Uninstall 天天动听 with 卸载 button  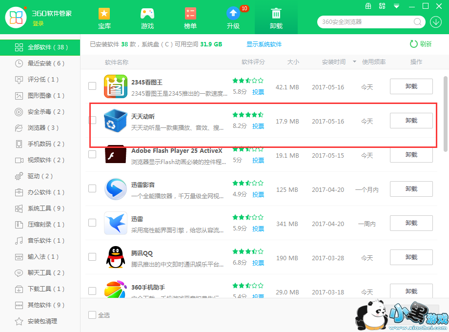(411, 120)
